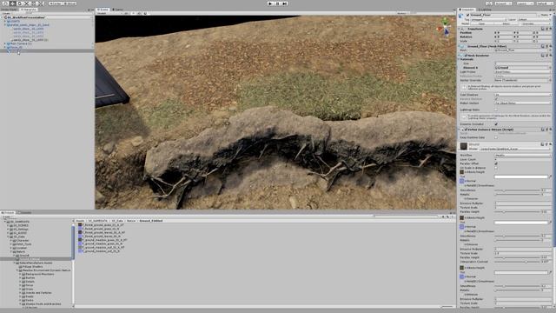The height and width of the screenshot is (313, 556).
Task: Start Play mode
Action: coord(271,3)
